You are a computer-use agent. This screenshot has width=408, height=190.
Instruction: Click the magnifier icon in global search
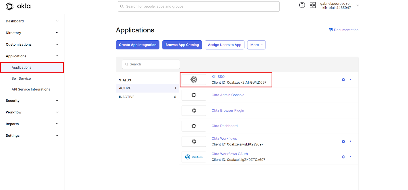point(122,6)
